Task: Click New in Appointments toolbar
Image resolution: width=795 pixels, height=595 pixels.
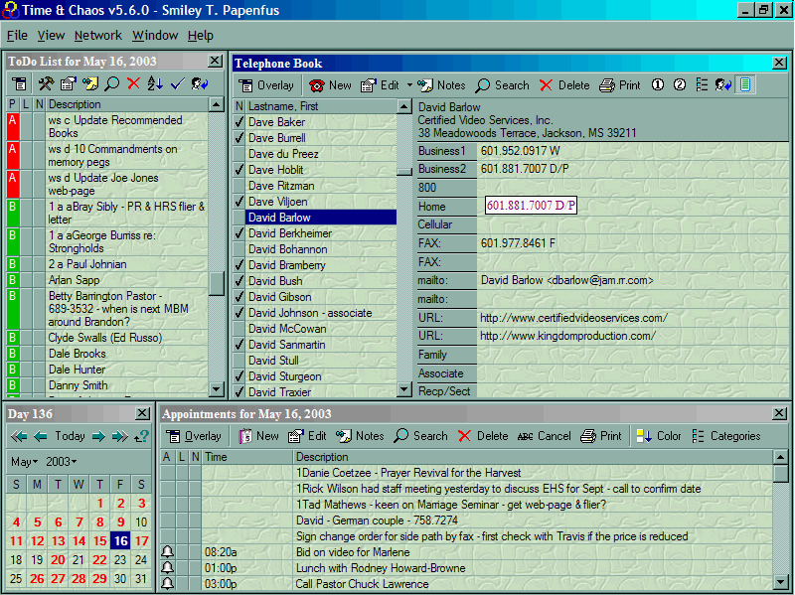Action: (258, 436)
